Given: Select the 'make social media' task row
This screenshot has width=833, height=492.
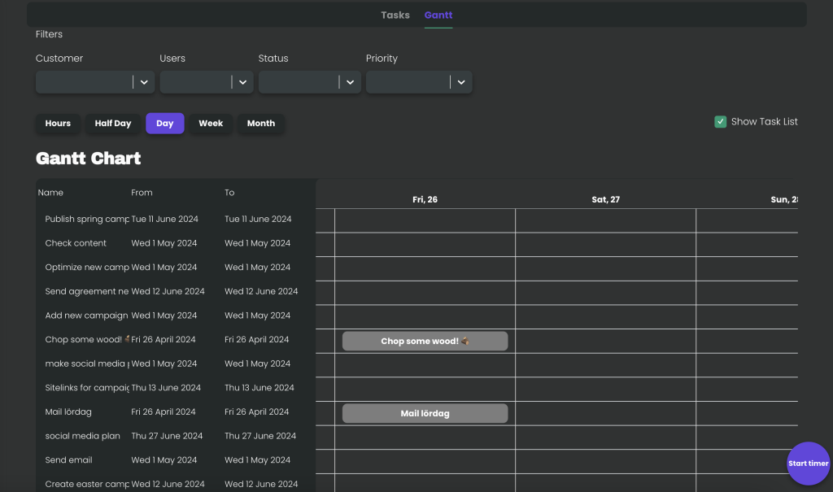Looking at the screenshot, I should pos(176,364).
